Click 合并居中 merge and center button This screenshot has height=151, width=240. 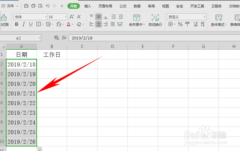(x=137, y=21)
